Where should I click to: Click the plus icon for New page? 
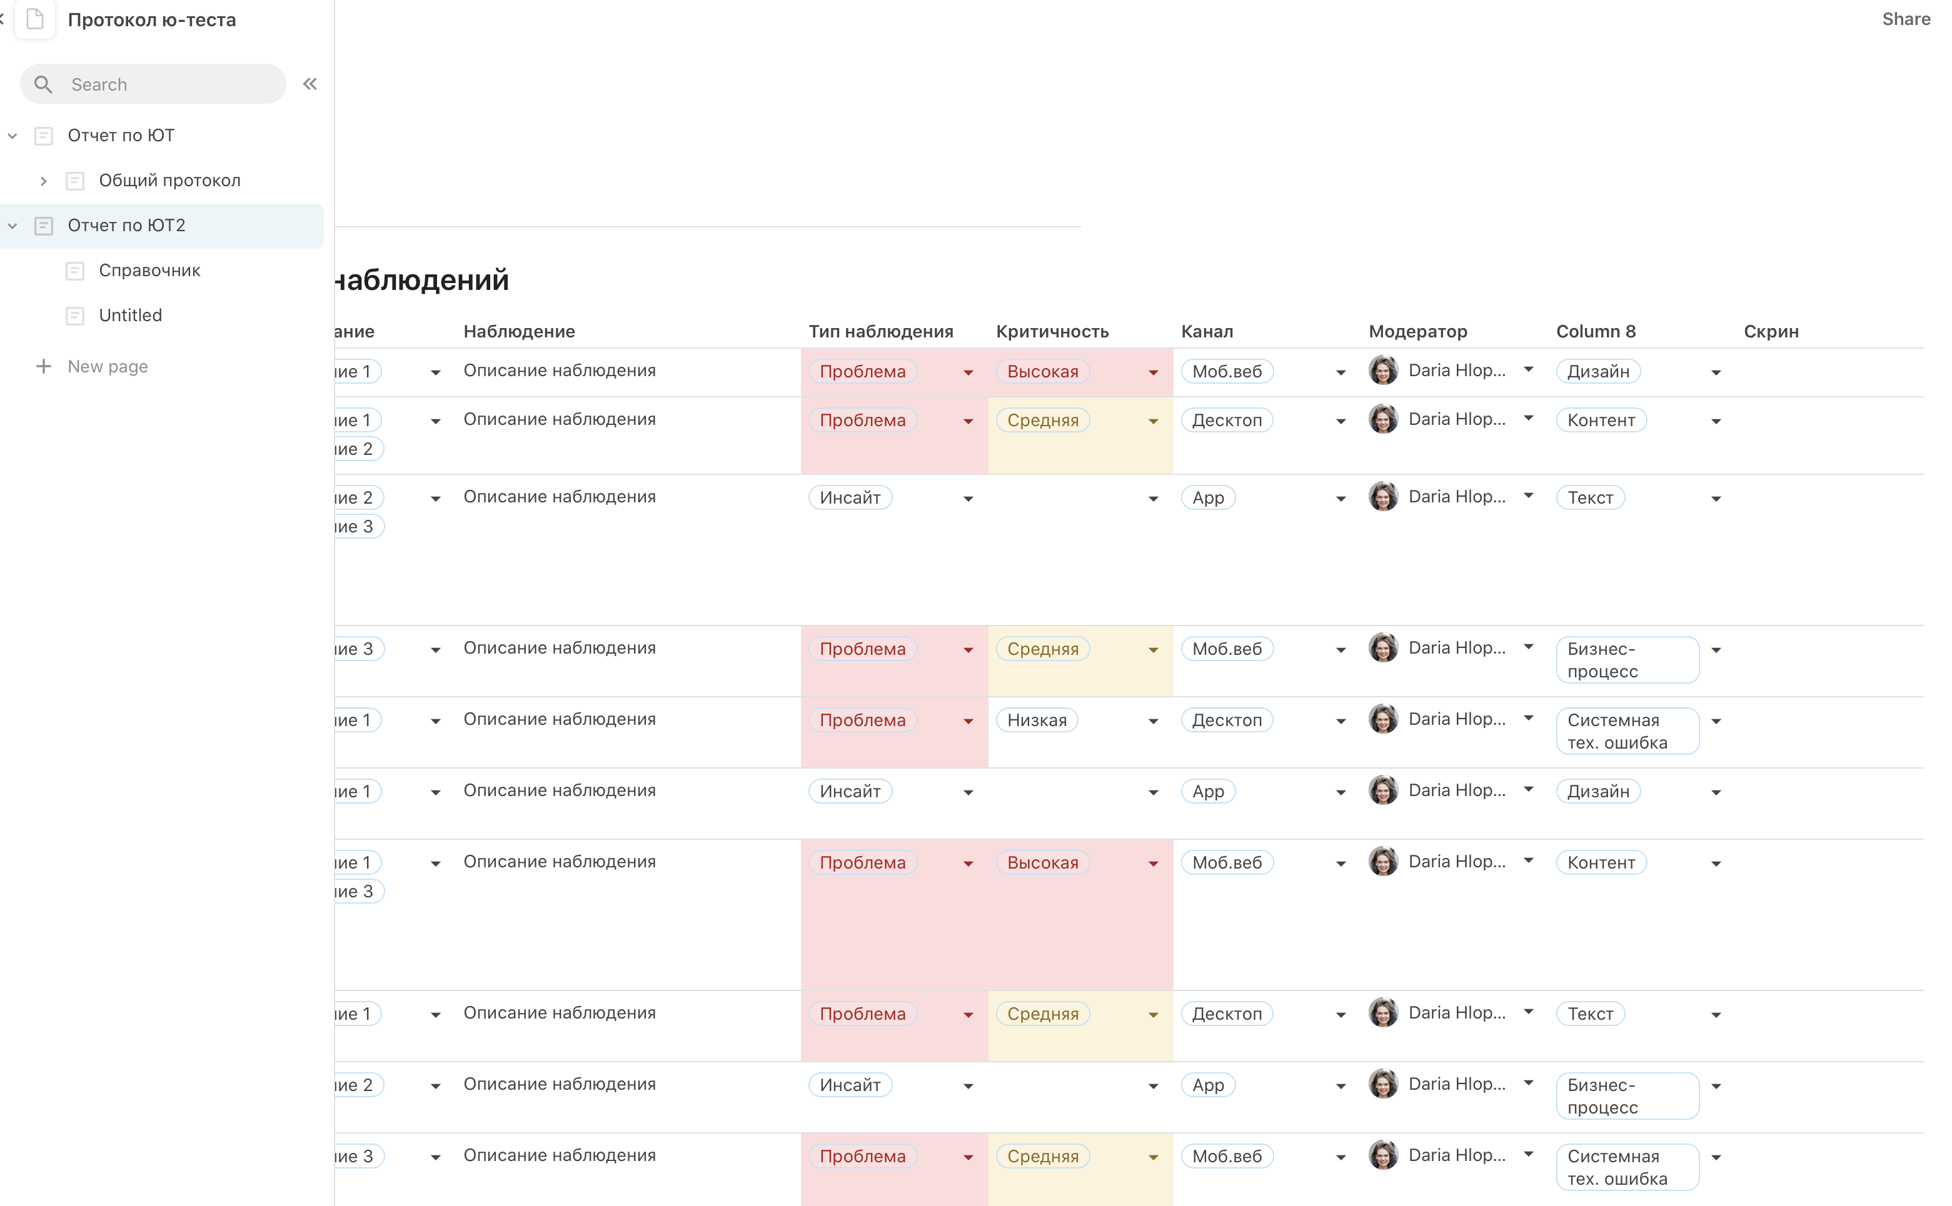tap(43, 366)
